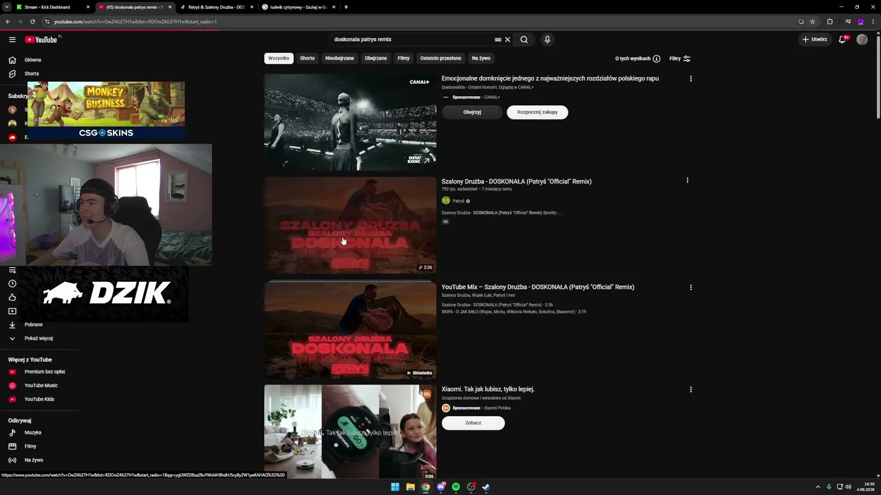The image size is (881, 495).
Task: Open Spotify from the taskbar
Action: [456, 487]
